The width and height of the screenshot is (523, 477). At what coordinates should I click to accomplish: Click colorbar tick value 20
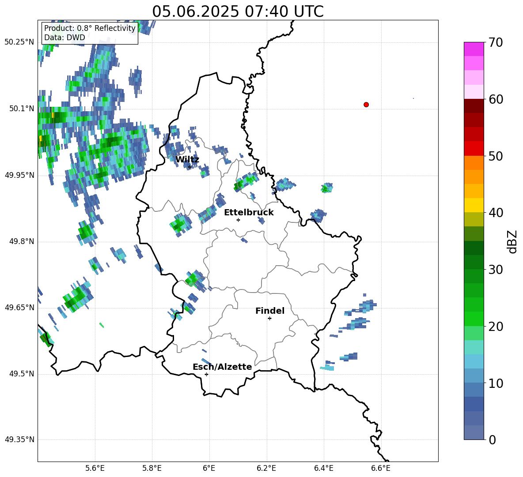[496, 326]
